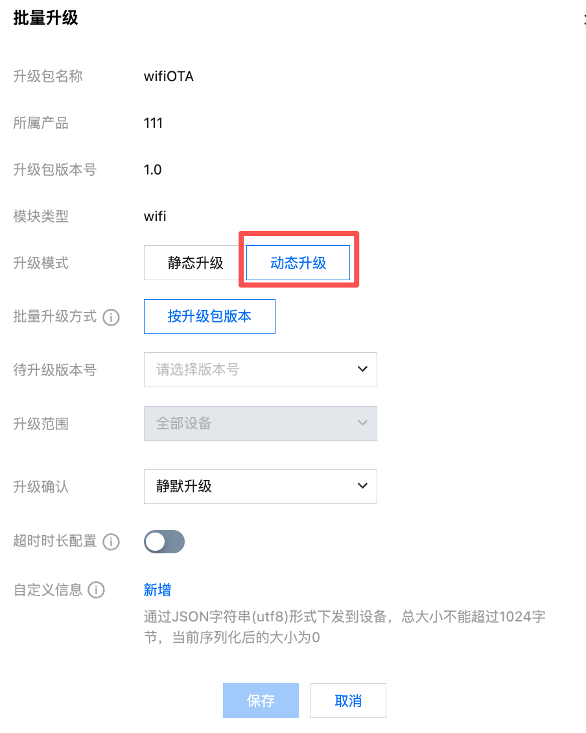Screen dimensions: 586x733
Task: Click the 取消 button
Action: [348, 701]
